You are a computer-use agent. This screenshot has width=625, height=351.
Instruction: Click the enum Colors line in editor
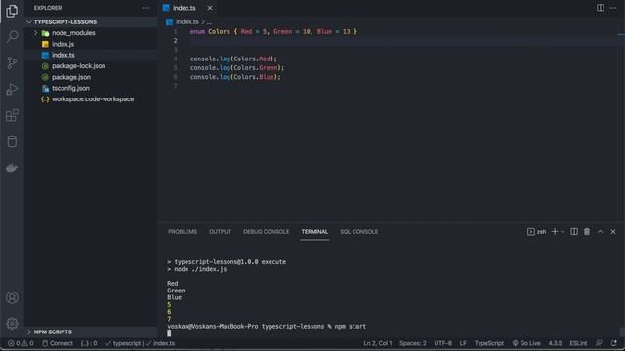coord(273,31)
